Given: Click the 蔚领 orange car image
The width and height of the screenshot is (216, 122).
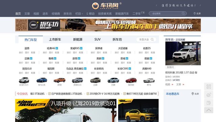Looking at the screenshot, I should coord(59,80).
